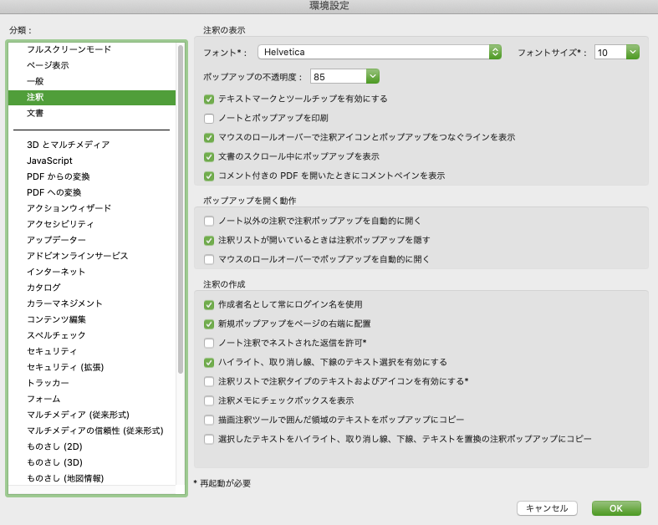Enable 注釈メモにチェックボックスを表示 option
This screenshot has width=658, height=525.
pos(209,400)
